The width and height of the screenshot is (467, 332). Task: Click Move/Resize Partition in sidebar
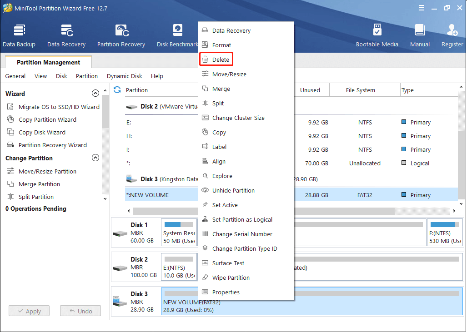pyautogui.click(x=47, y=171)
